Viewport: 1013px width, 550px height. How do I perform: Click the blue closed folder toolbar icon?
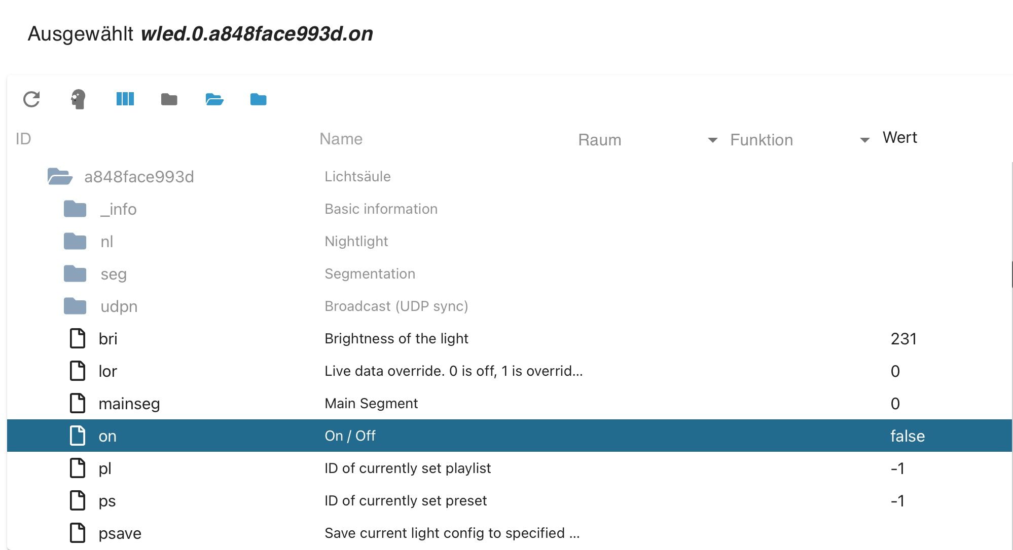pyautogui.click(x=259, y=99)
